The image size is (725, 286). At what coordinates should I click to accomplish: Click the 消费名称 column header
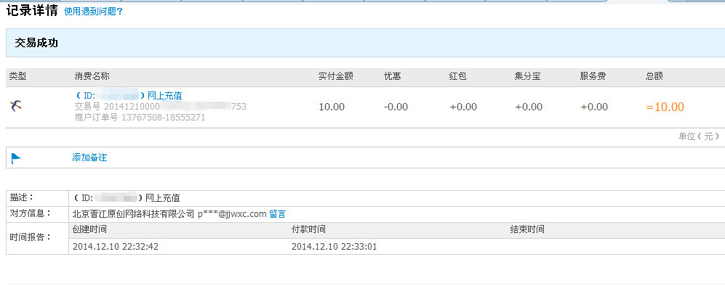tap(92, 76)
